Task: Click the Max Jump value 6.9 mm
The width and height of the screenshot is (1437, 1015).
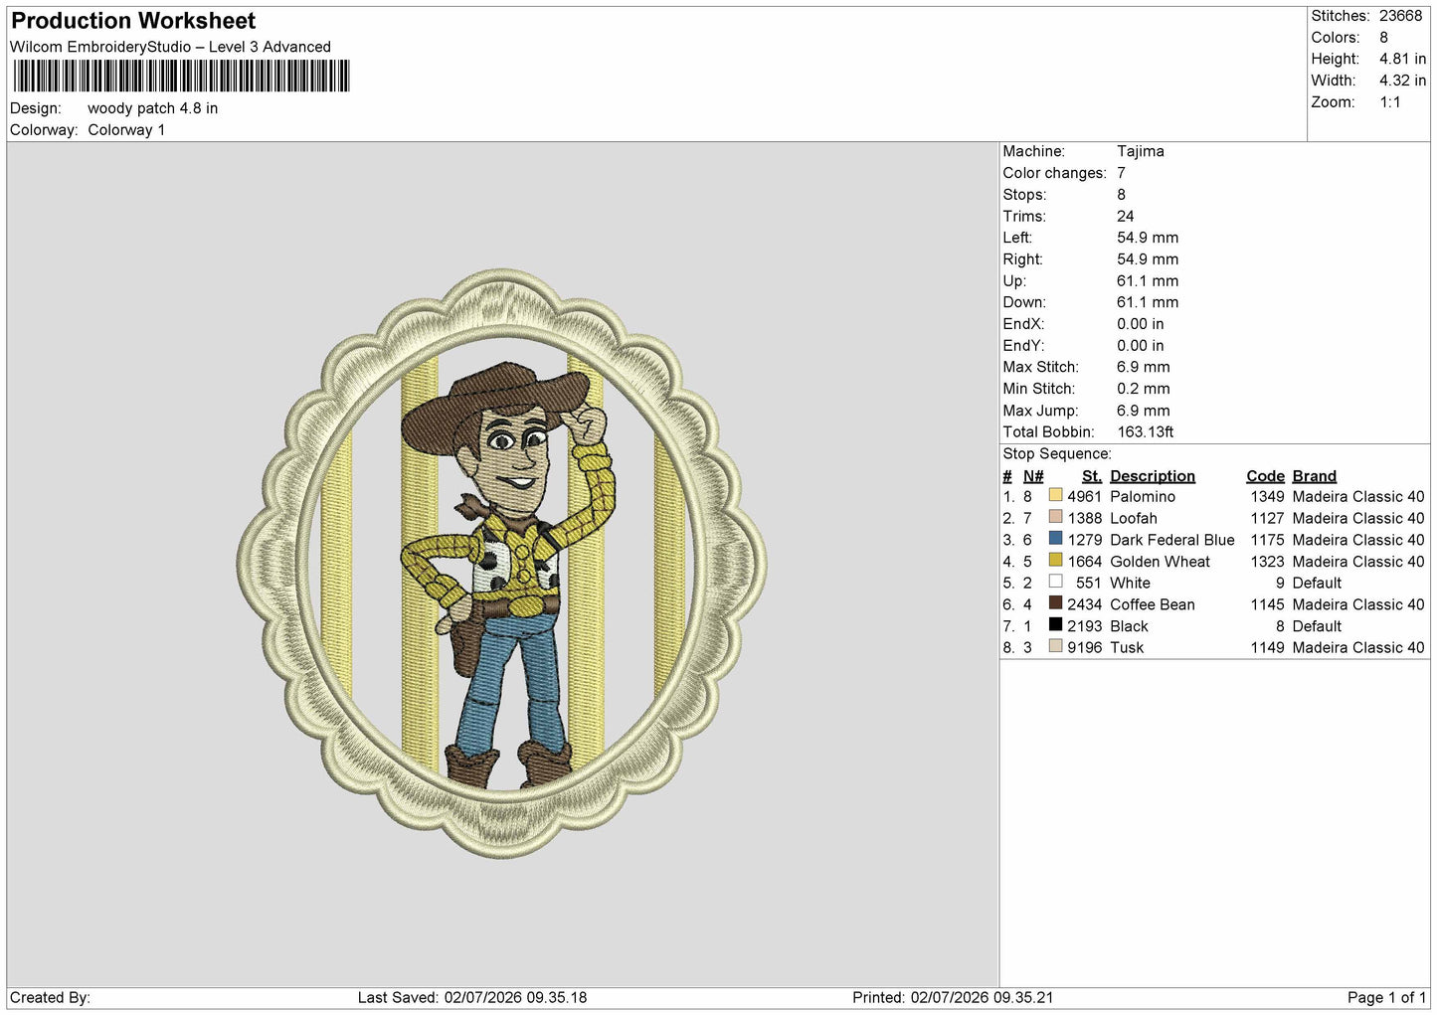Action: (1143, 411)
